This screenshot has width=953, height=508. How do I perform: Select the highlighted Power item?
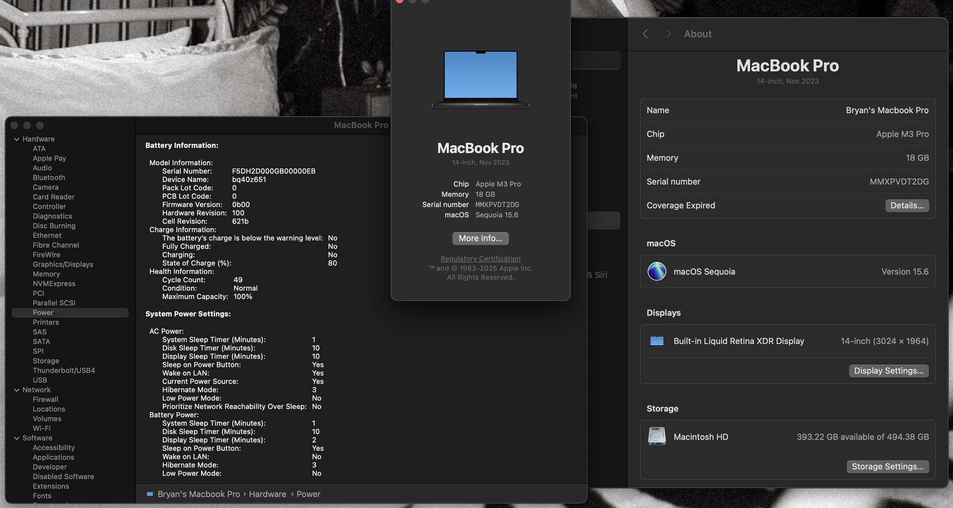[70, 313]
